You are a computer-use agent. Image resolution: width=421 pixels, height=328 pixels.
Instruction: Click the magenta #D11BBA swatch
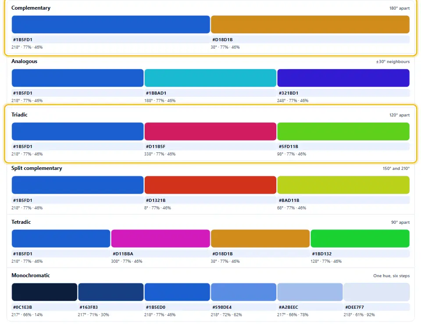point(161,238)
